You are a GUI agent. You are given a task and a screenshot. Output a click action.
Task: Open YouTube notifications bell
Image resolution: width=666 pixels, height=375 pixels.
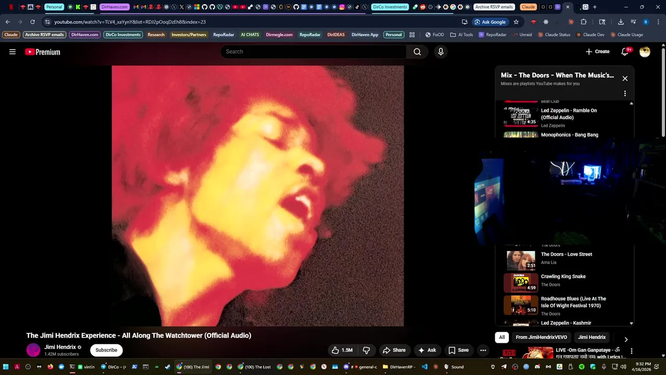[625, 52]
